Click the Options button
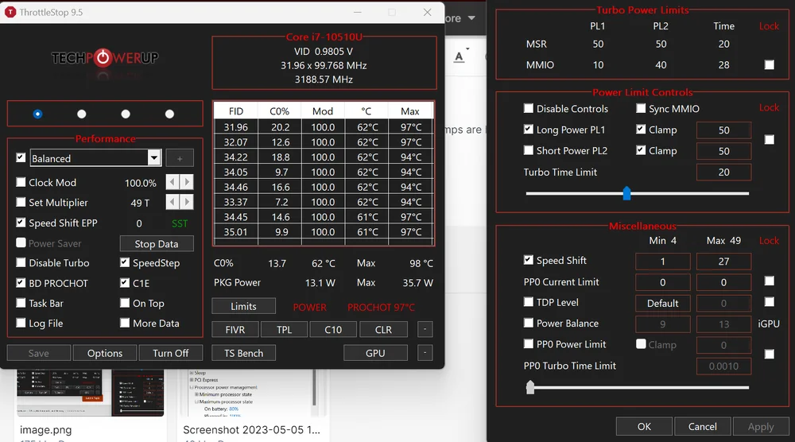 105,353
